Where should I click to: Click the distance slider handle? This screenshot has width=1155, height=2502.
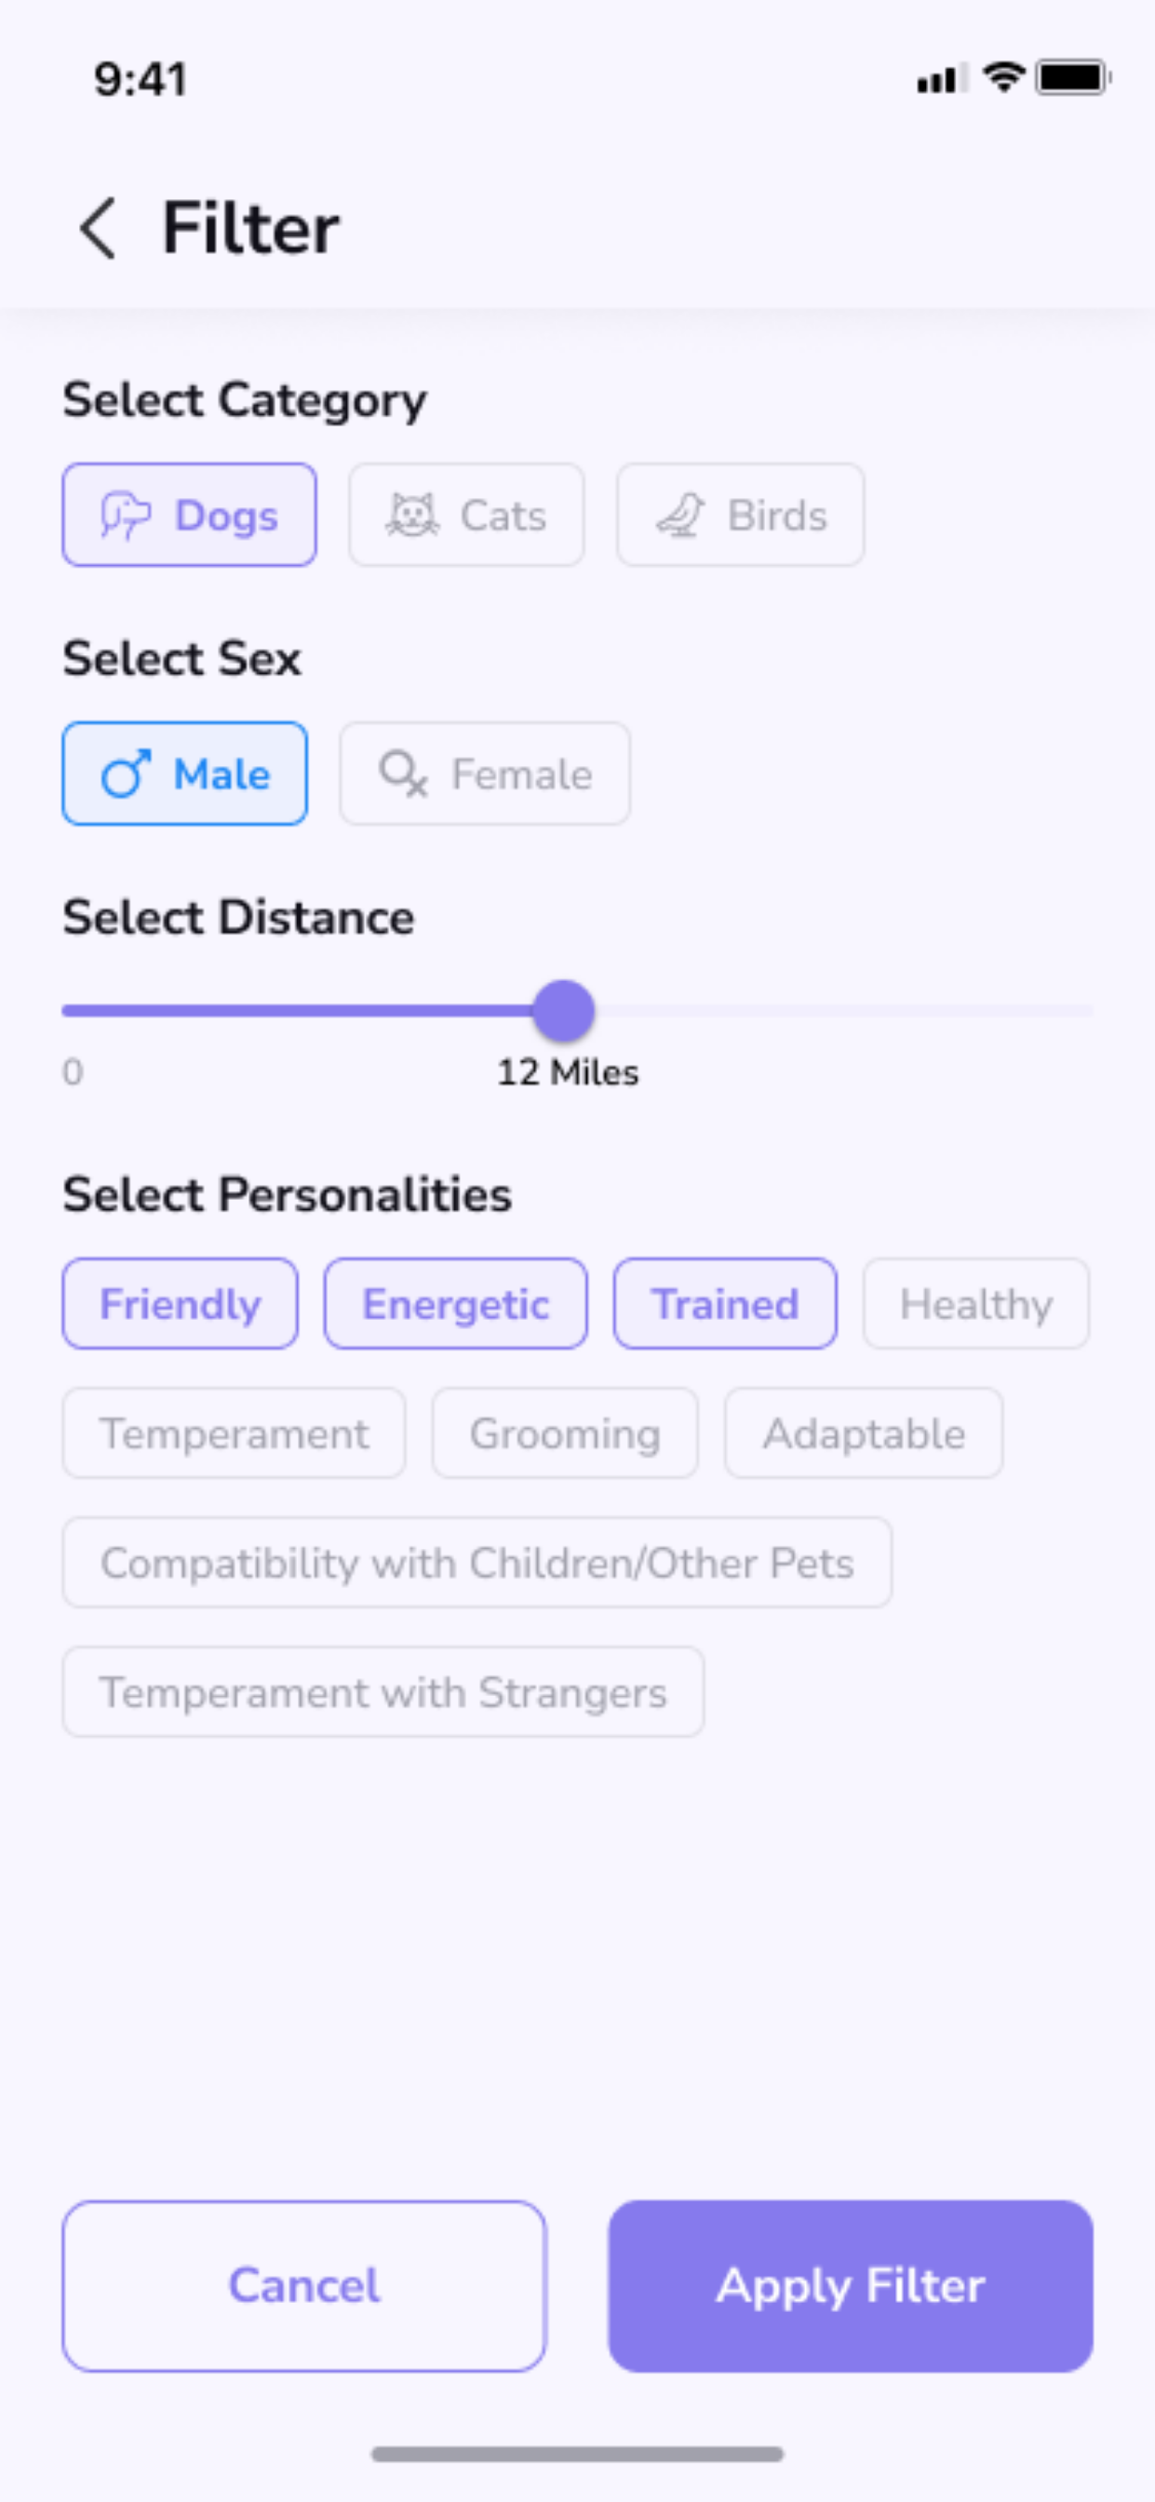(x=563, y=1011)
